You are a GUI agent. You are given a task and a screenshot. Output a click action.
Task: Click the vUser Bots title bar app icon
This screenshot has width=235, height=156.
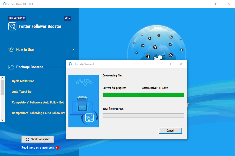tap(4, 4)
